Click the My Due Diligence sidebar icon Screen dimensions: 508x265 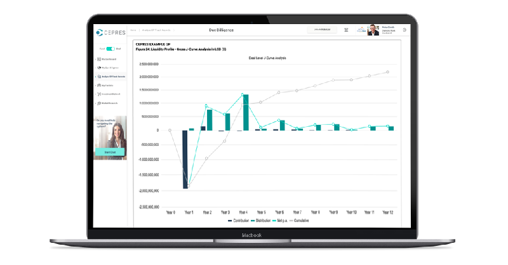coord(99,68)
